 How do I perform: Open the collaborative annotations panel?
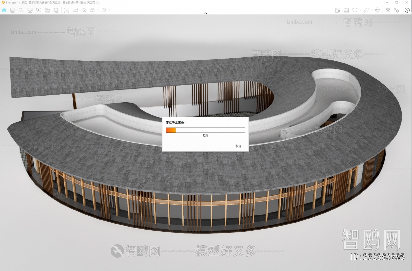13,10
